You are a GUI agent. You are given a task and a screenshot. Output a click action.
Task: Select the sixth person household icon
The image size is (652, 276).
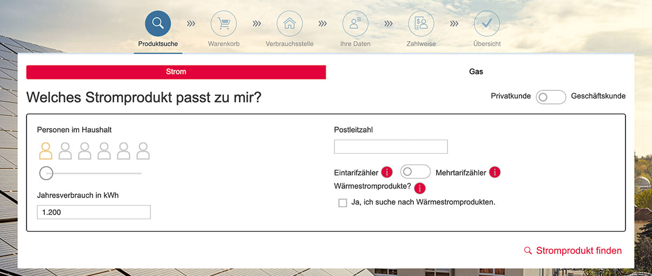pos(143,151)
